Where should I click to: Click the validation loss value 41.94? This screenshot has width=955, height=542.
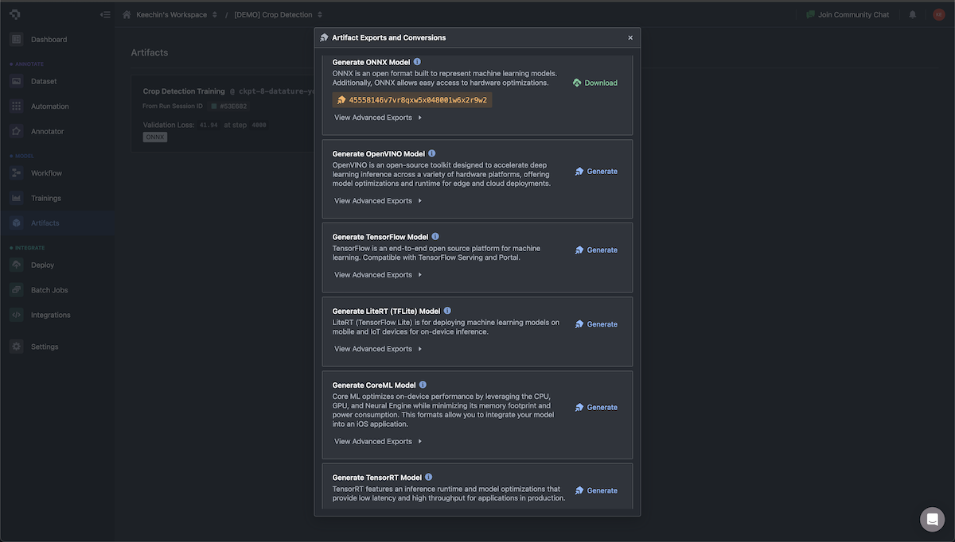(209, 125)
